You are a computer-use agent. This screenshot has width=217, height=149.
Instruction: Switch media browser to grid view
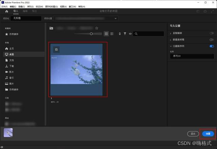coord(106,34)
